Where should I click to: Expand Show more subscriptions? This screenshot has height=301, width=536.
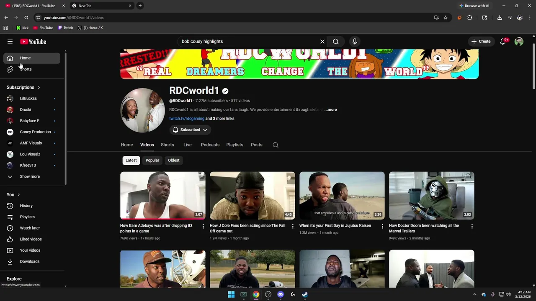(30, 176)
